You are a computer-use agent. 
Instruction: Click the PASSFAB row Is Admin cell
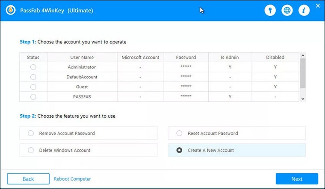(x=230, y=96)
